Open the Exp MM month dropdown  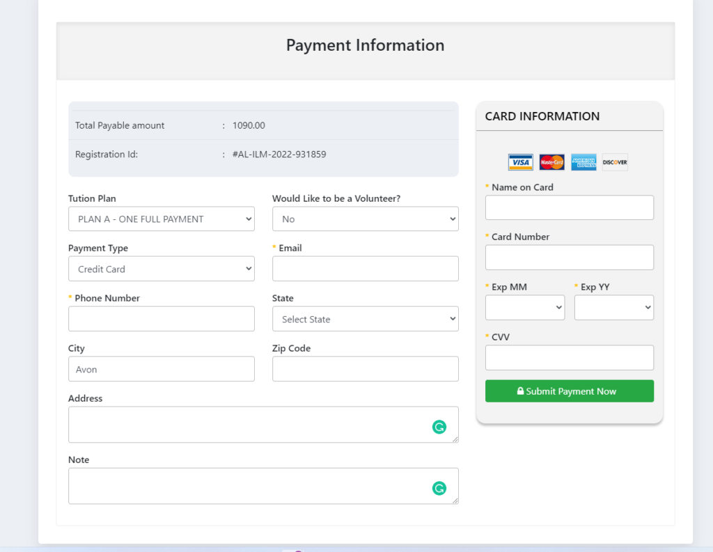tap(524, 308)
